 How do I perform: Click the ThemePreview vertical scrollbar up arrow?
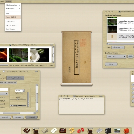pos(37,85)
